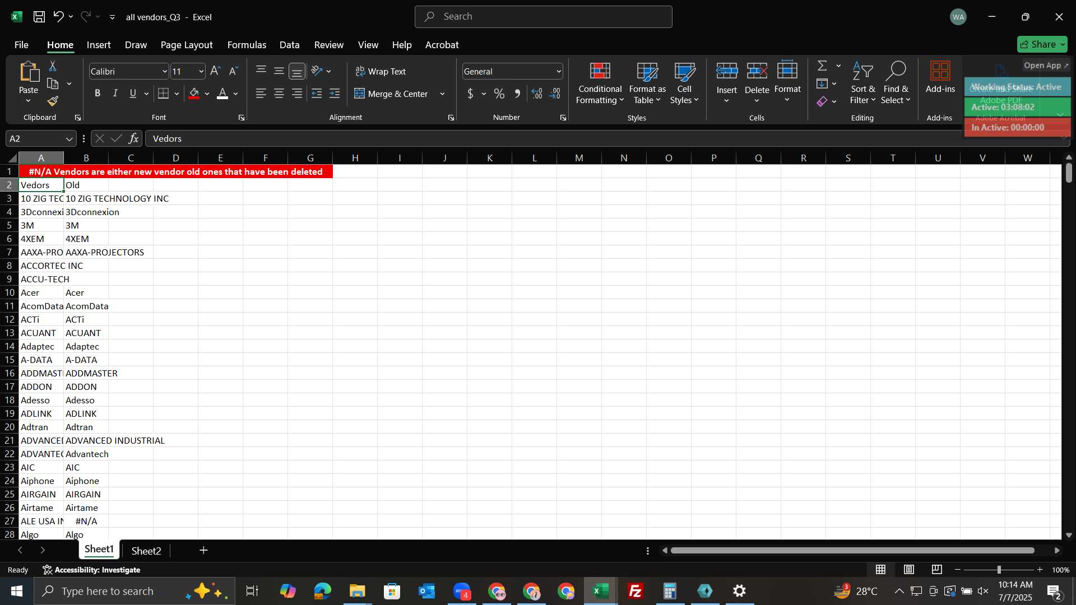Switch to the Acrobat ribbon tab

click(442, 45)
